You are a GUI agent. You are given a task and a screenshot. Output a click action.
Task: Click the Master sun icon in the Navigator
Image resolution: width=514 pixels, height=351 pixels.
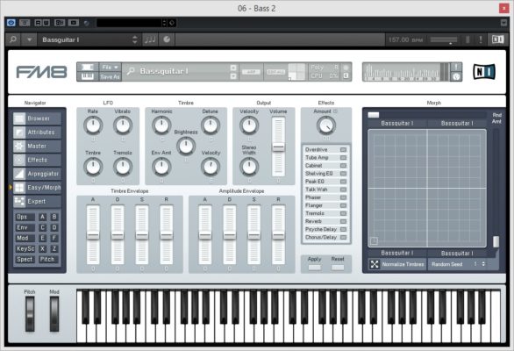tap(19, 146)
